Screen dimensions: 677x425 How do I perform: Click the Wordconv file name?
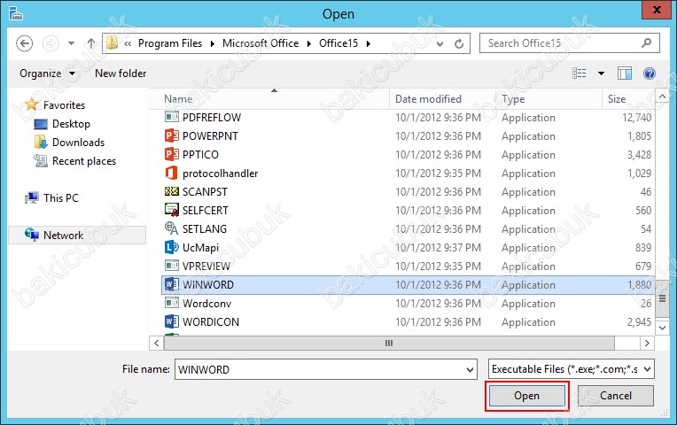[206, 304]
